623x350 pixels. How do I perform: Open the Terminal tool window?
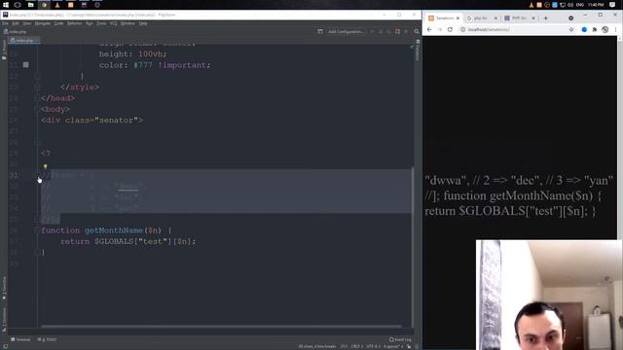point(20,339)
